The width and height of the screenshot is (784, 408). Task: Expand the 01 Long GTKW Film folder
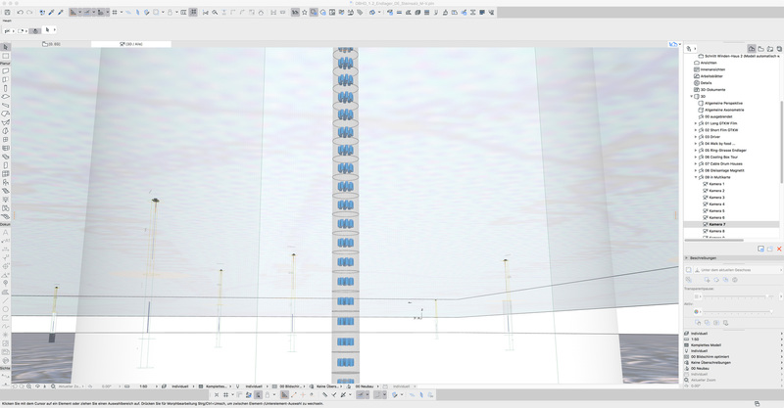click(696, 124)
